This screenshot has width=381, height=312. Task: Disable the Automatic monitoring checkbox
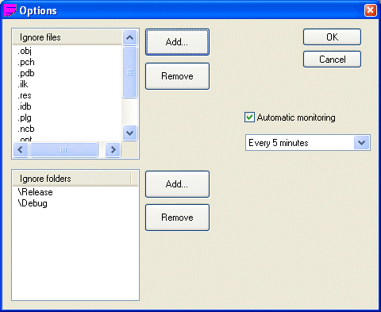[249, 117]
